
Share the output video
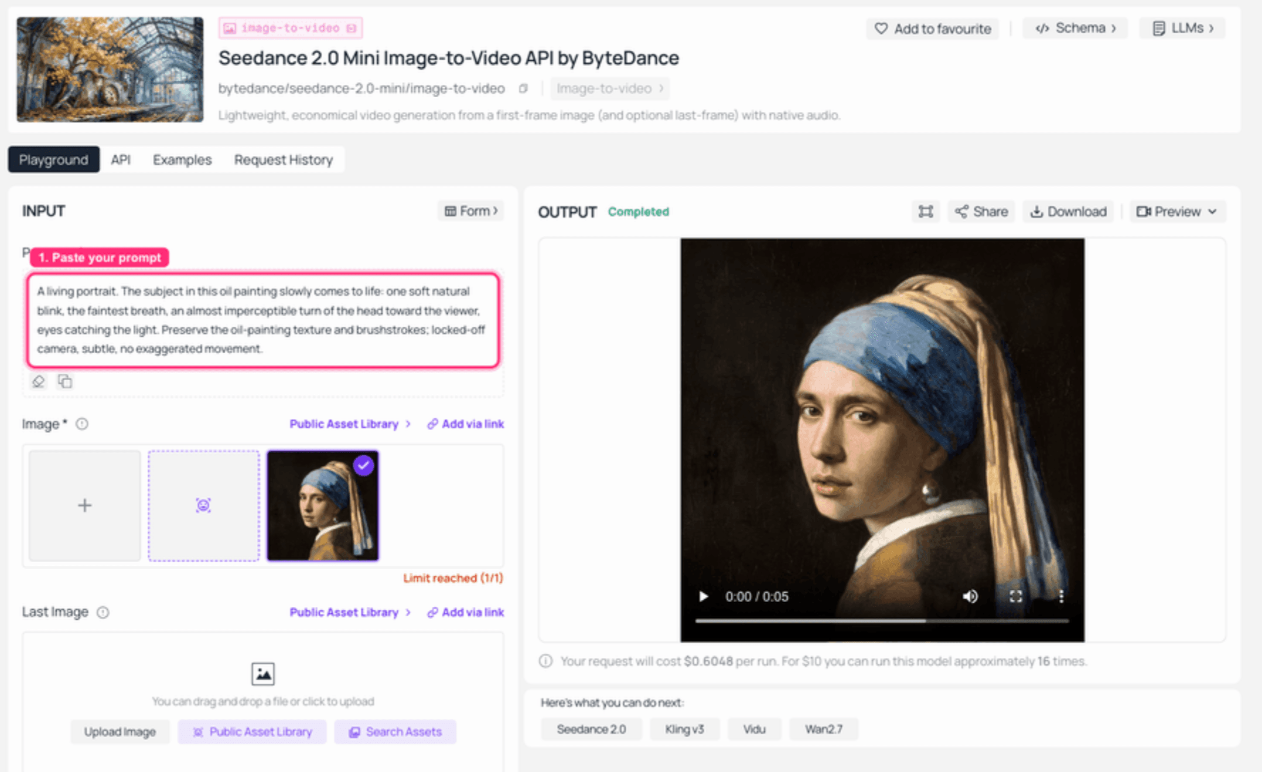(981, 211)
